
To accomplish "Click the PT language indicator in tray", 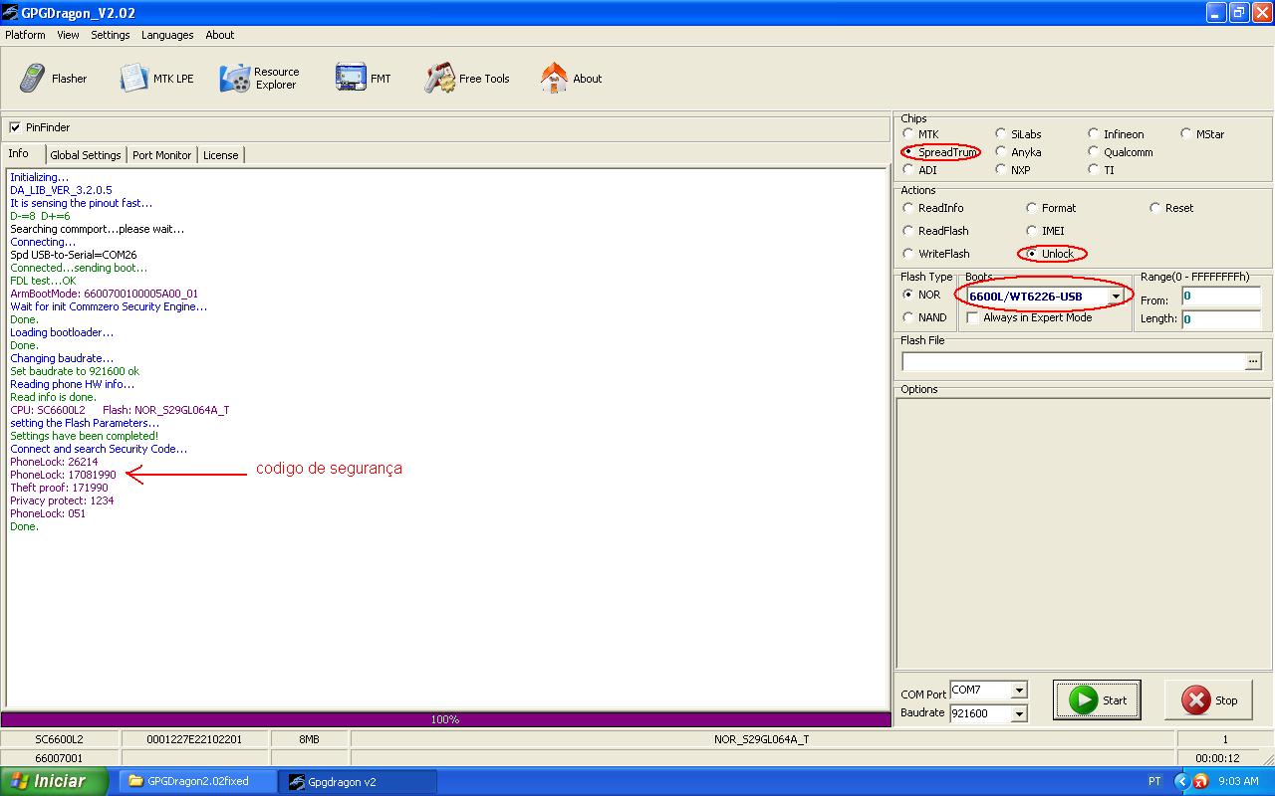I will pos(1154,781).
